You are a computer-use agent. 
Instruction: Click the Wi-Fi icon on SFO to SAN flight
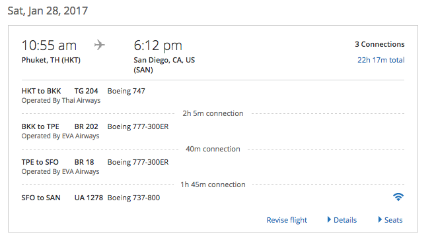coord(398,197)
